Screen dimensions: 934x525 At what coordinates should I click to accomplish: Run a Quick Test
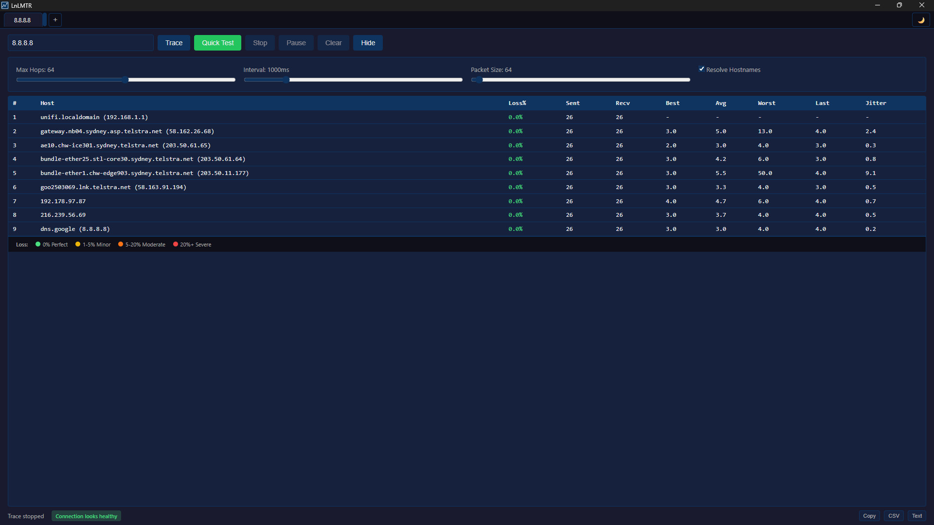(x=217, y=43)
